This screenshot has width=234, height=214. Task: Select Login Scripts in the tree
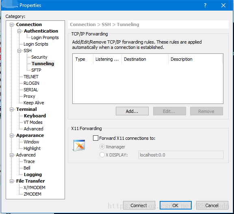click(x=36, y=44)
